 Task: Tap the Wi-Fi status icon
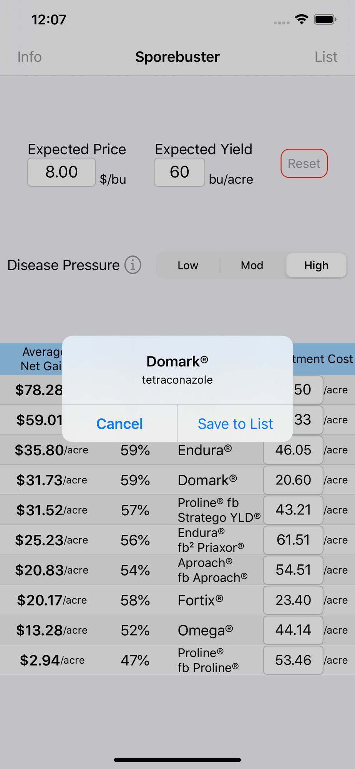(302, 19)
